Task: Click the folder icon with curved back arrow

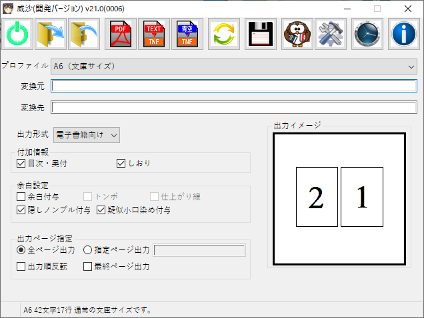Action: [84, 34]
